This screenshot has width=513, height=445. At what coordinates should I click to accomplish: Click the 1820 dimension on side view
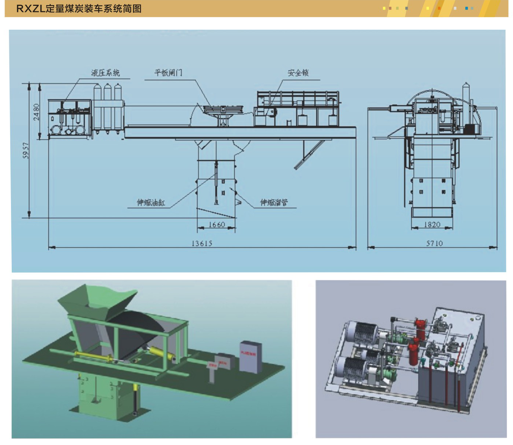[432, 225]
